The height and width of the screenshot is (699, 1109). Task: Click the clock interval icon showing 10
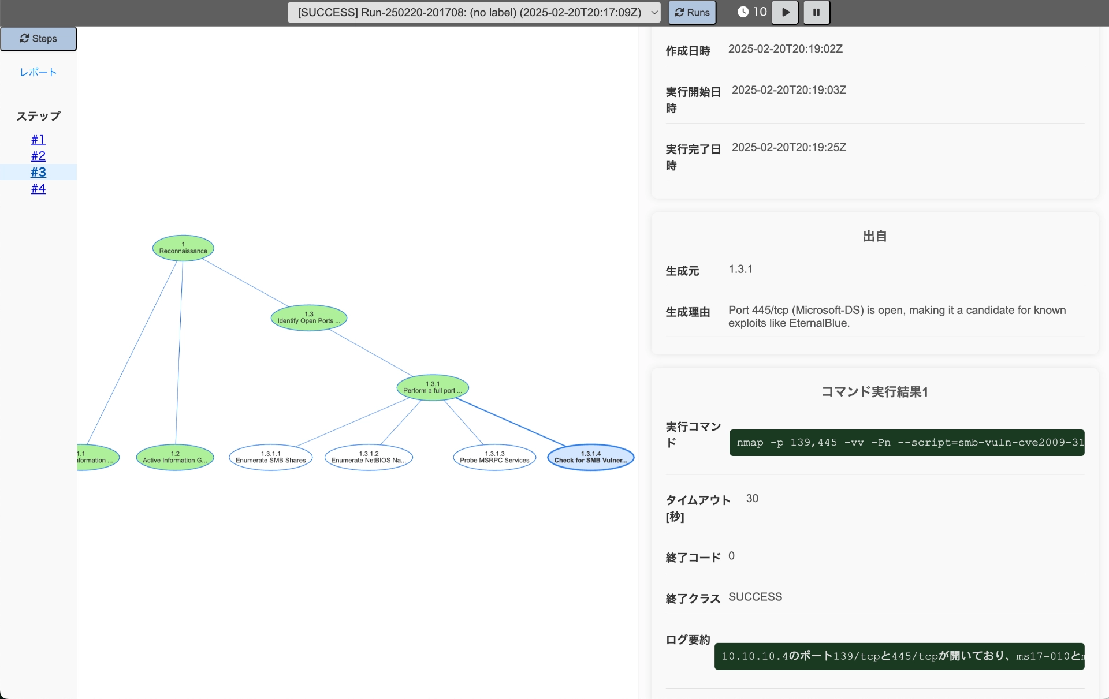pyautogui.click(x=743, y=12)
